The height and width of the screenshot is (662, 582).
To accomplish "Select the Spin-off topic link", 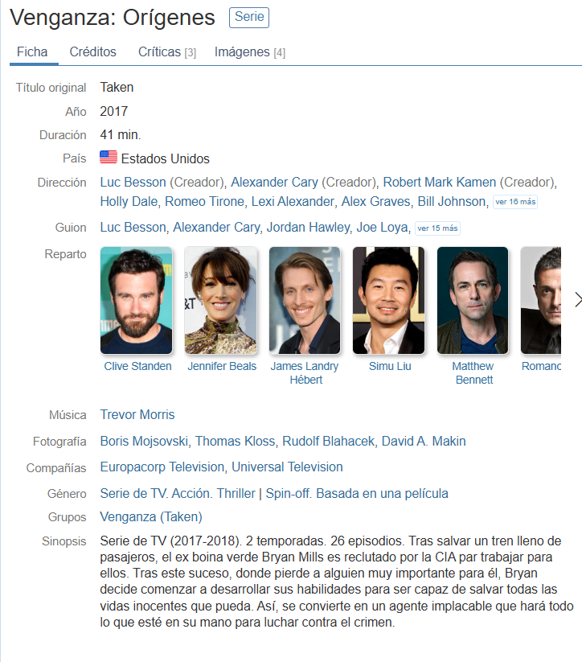I will coord(288,494).
